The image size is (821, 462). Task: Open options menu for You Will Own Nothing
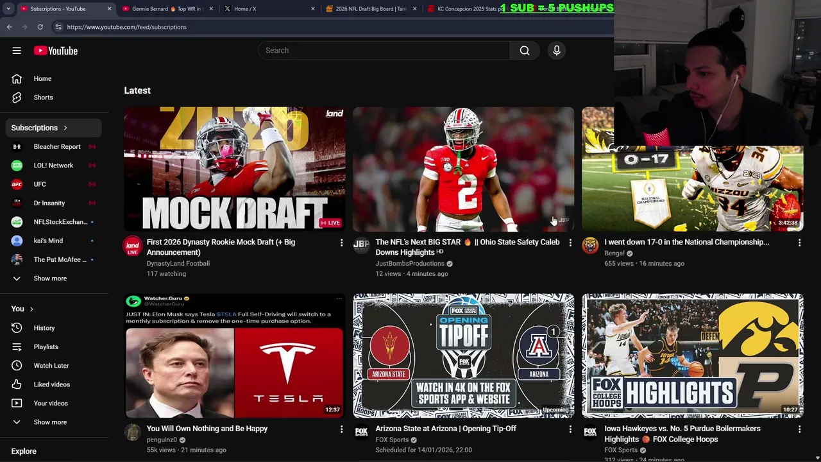click(341, 429)
